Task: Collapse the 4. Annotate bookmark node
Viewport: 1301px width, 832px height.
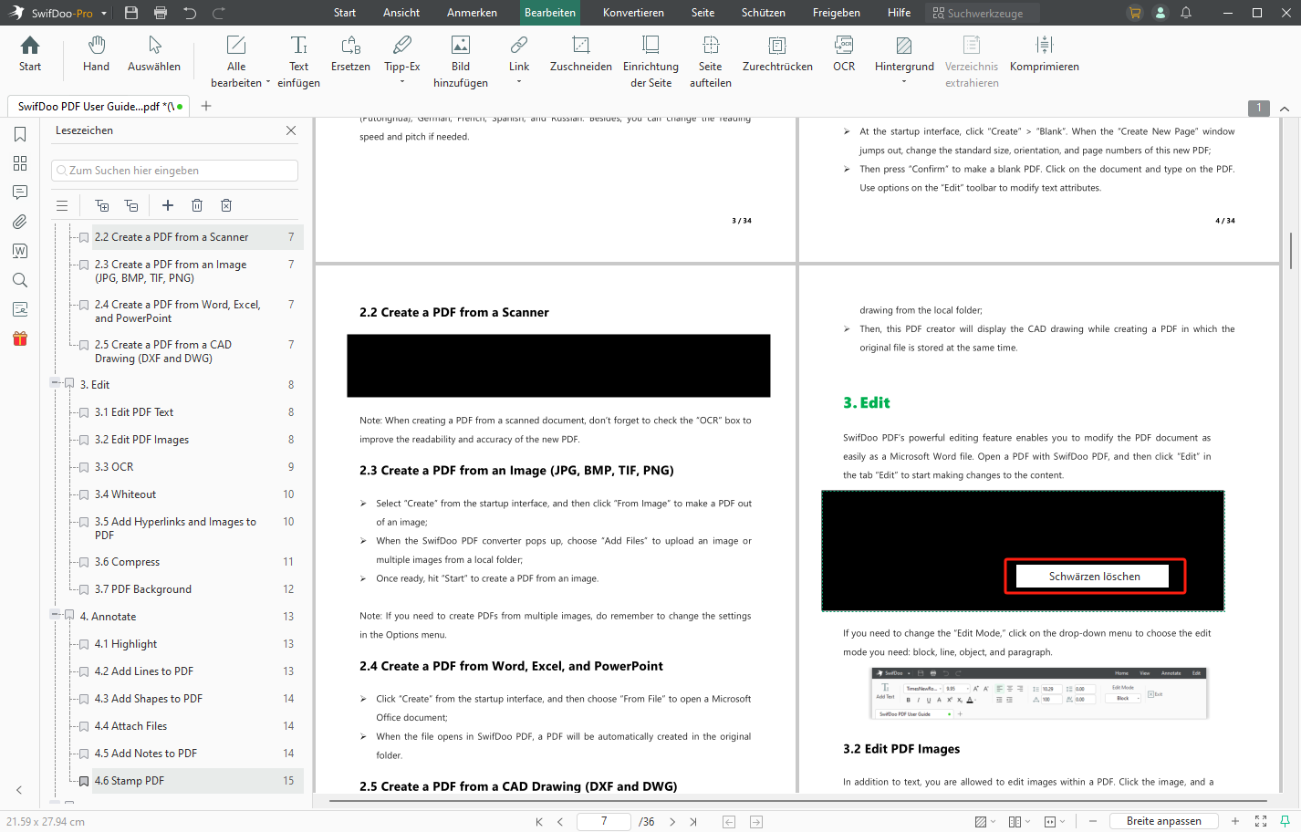Action: (55, 616)
